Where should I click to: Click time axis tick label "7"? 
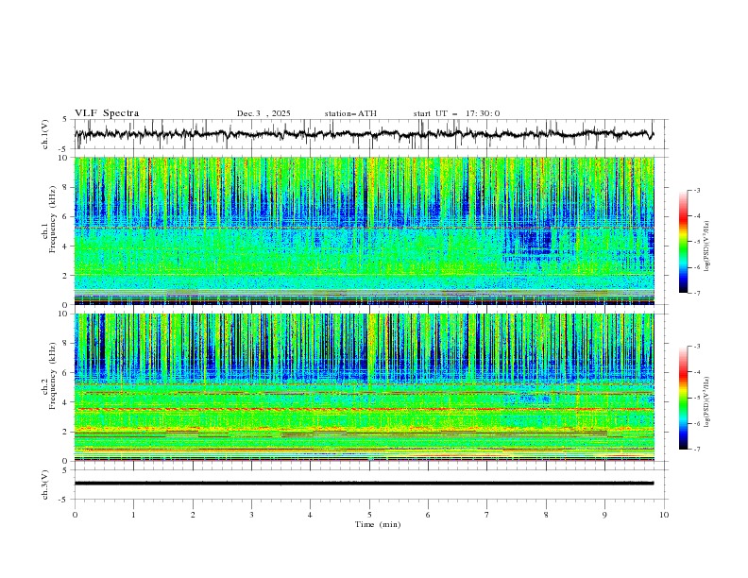click(x=487, y=515)
